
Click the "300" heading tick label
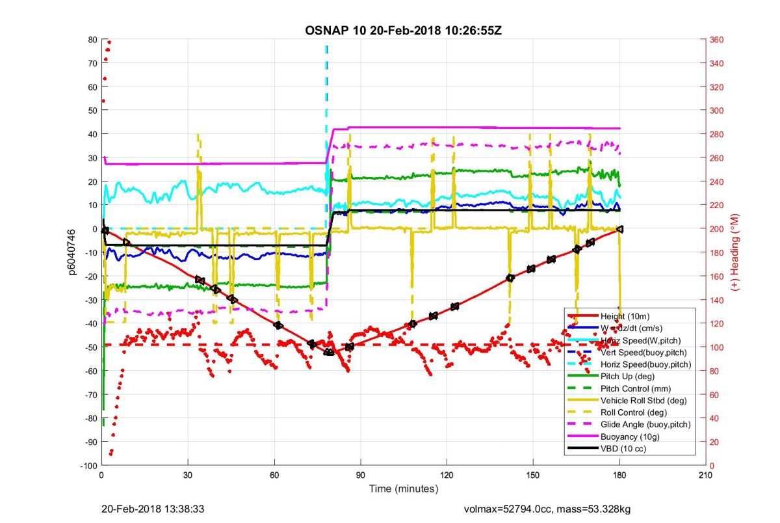point(717,111)
